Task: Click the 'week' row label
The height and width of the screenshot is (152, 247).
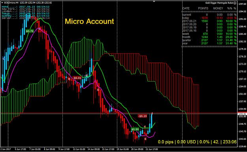Action: [x=186, y=34]
